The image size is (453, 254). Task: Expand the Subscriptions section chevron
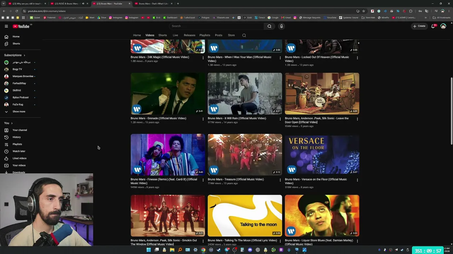point(24,55)
